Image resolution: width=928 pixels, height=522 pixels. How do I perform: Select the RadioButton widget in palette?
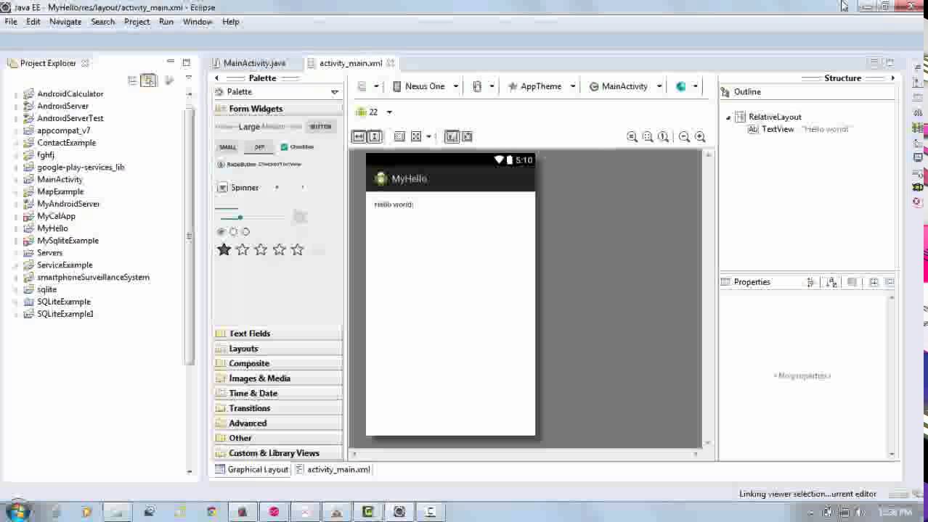coord(237,165)
